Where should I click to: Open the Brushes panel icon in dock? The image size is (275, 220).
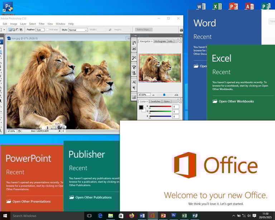tap(134, 67)
